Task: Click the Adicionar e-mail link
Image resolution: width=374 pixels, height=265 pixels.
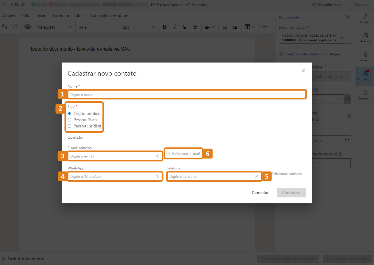Action: (x=183, y=154)
